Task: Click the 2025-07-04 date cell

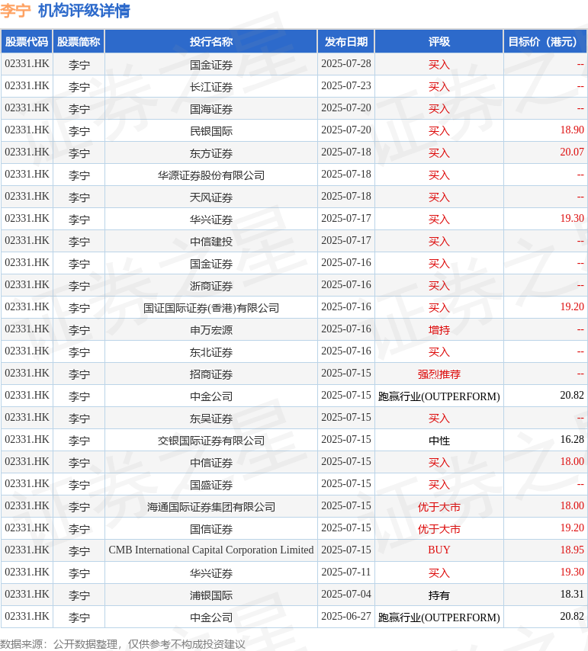Action: click(346, 594)
